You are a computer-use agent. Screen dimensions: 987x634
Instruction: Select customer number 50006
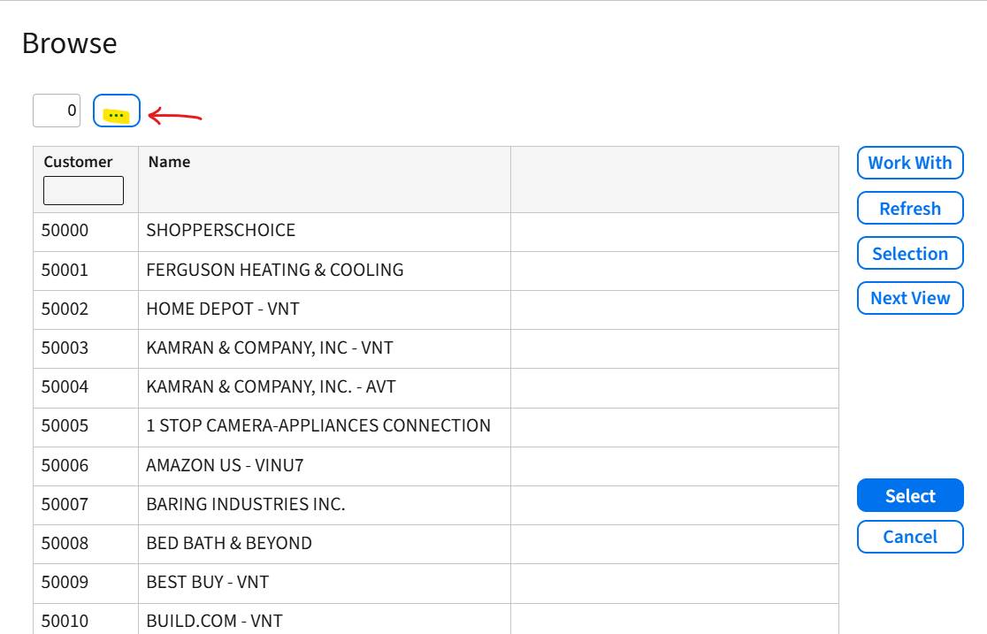65,466
